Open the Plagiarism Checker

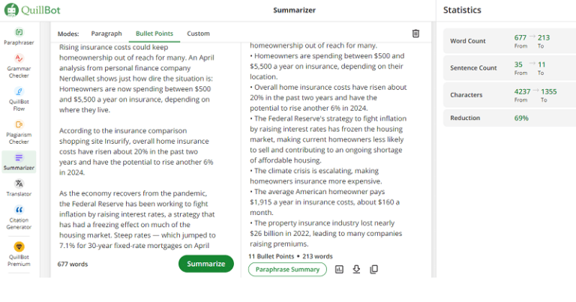19,129
